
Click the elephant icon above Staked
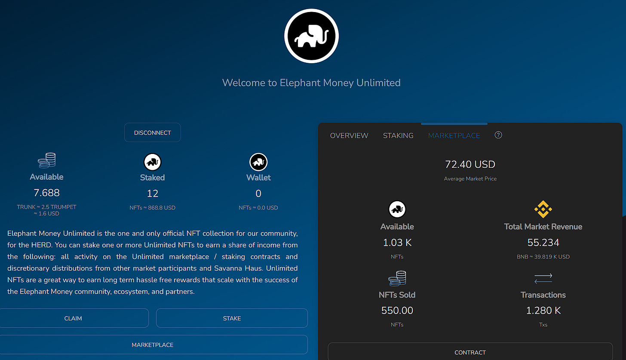[x=152, y=162]
